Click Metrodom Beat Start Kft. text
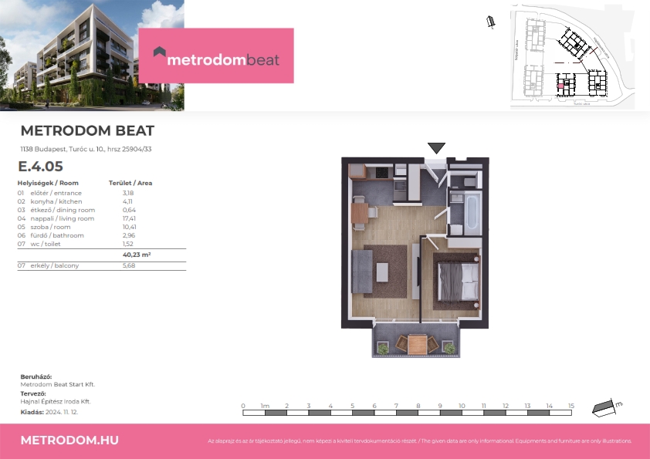Screen dimensions: 650x459 58,384
